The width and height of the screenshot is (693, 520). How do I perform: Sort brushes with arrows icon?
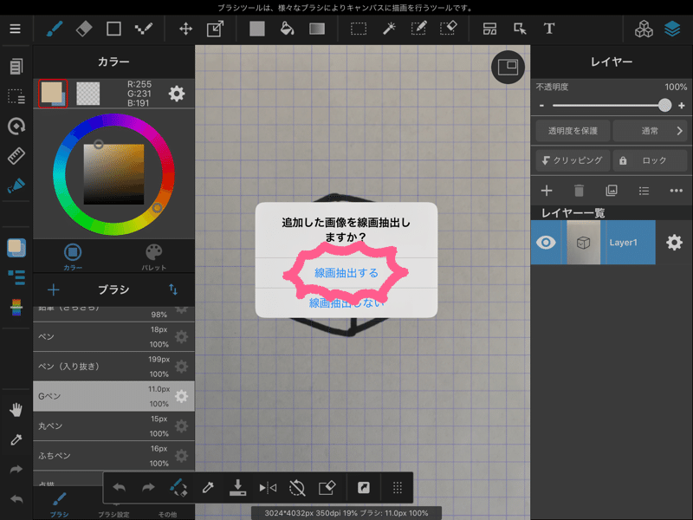point(173,289)
